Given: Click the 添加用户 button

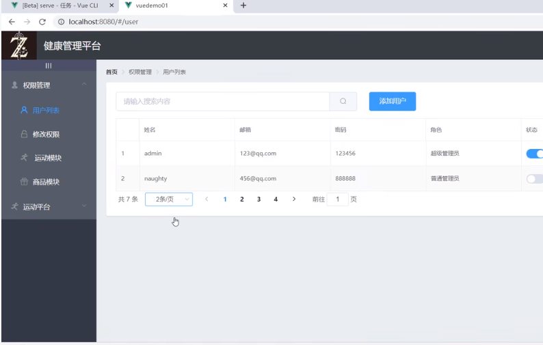Looking at the screenshot, I should coord(393,101).
